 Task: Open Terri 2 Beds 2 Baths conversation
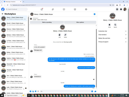point(14,77)
